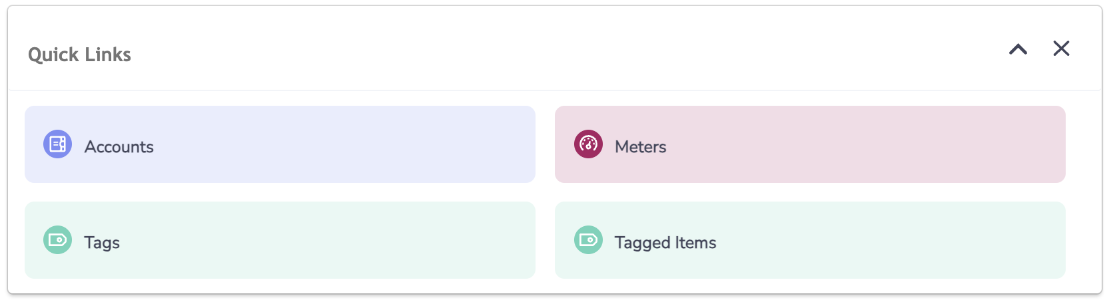Click the blue Accounts ledger icon
1115x302 pixels.
point(58,144)
